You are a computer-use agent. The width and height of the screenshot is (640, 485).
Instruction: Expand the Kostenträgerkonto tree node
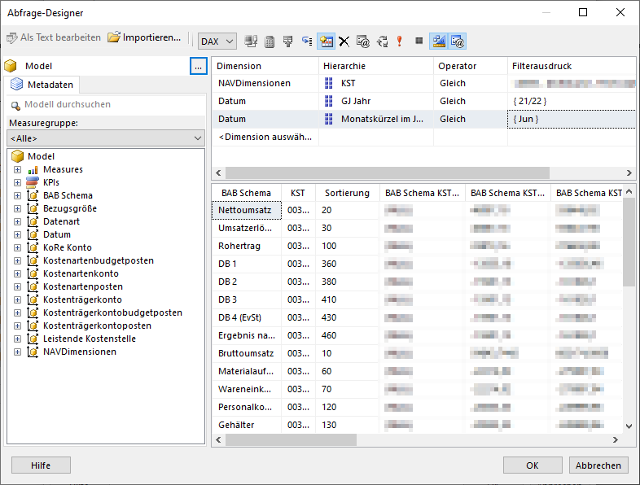(18, 299)
